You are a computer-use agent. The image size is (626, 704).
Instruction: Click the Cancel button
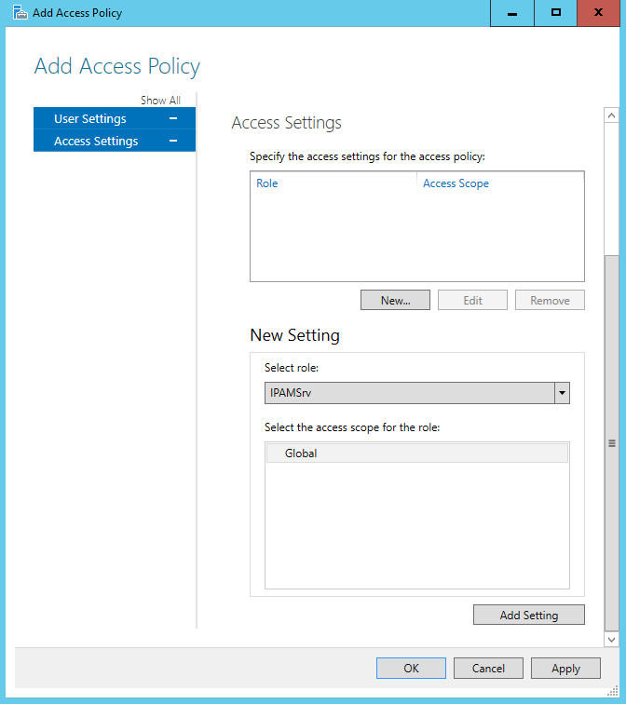coord(488,668)
